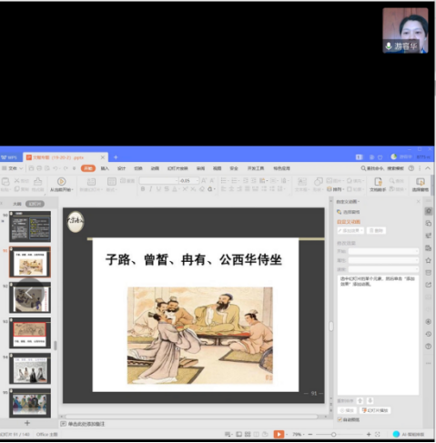Switch to Normal view icon in status bar
Screen dimensions: 436x443
[239, 434]
